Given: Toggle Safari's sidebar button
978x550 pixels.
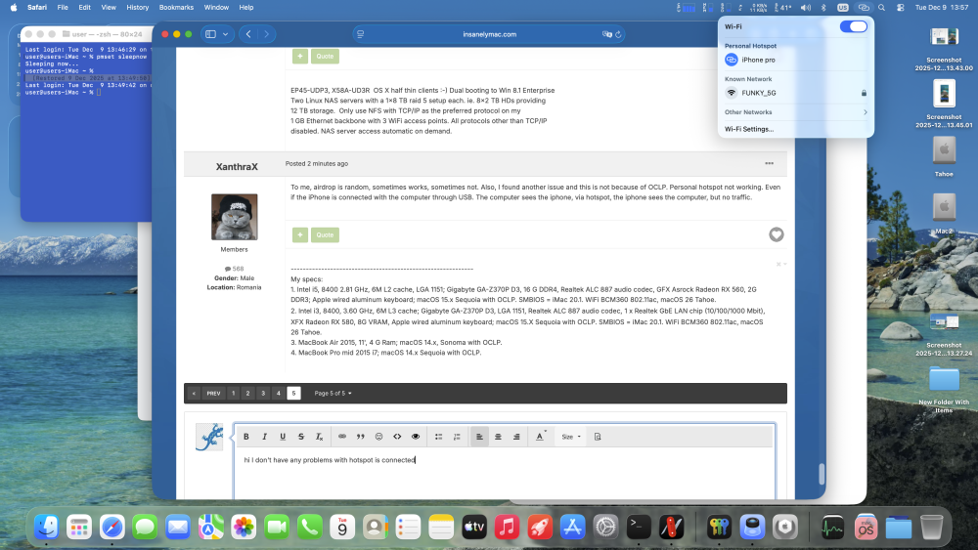Looking at the screenshot, I should pos(211,34).
